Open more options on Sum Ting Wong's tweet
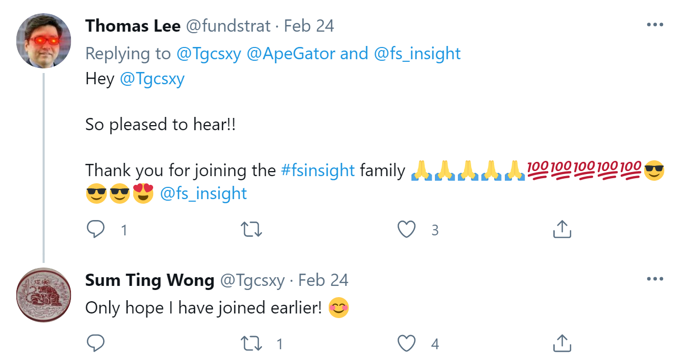 click(654, 279)
